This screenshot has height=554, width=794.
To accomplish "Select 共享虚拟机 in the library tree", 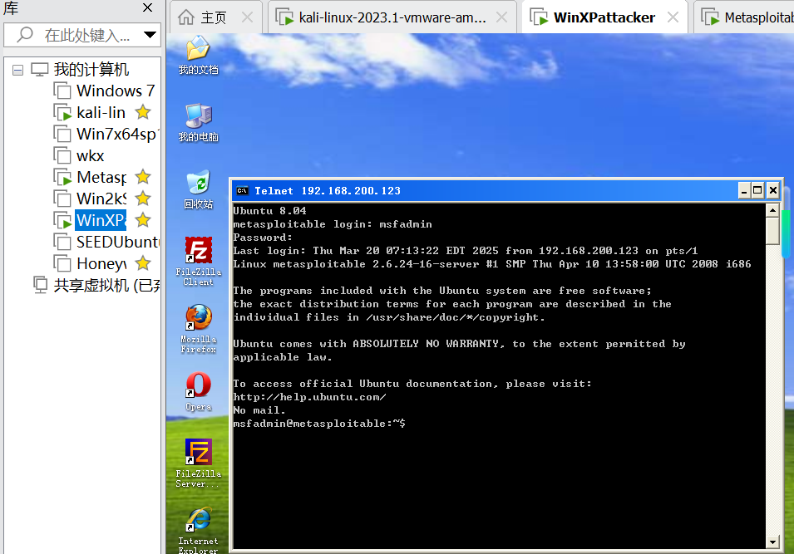I will coord(106,285).
